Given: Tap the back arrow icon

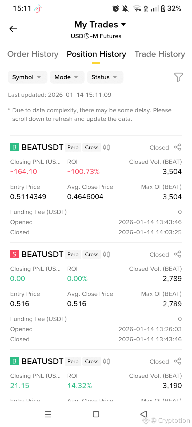Looking at the screenshot, I should pos(13,29).
